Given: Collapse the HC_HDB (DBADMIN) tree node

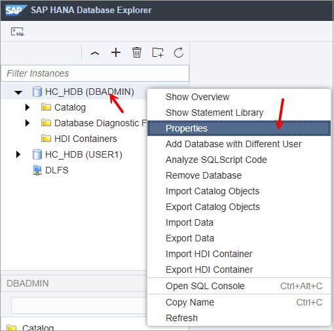Looking at the screenshot, I should [18, 92].
